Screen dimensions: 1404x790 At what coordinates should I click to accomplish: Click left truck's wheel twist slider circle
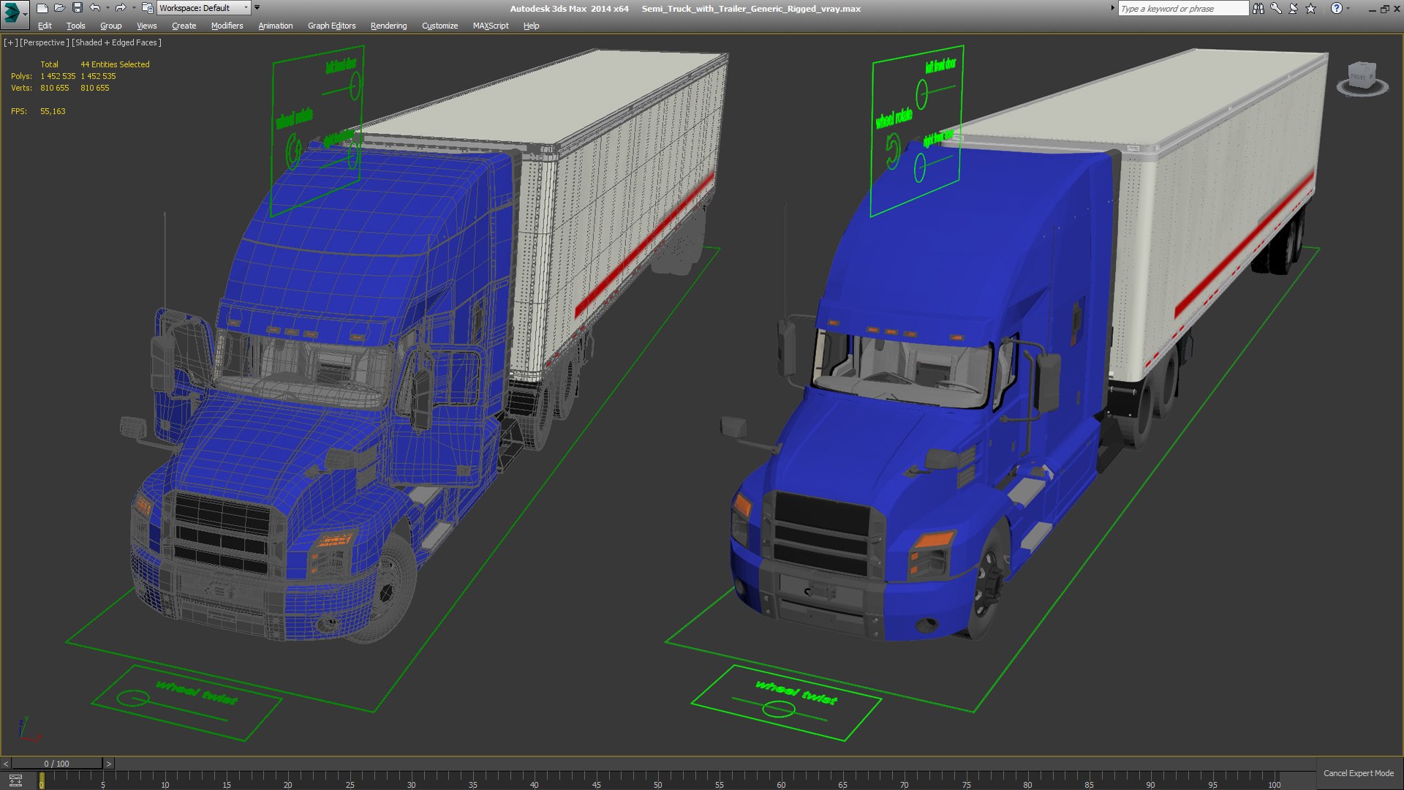tap(132, 699)
